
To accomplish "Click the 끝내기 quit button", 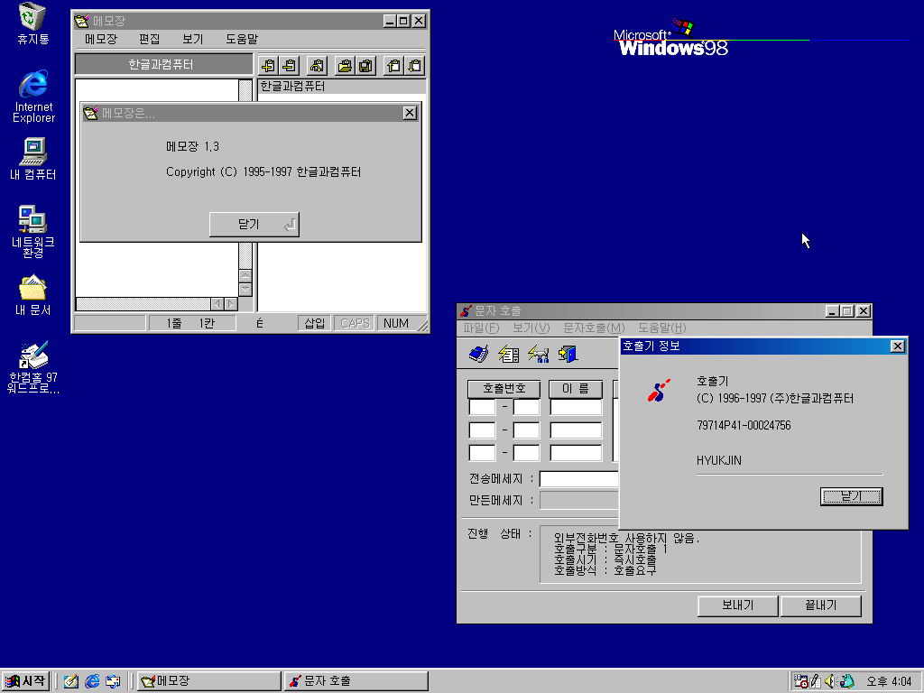I will click(821, 605).
